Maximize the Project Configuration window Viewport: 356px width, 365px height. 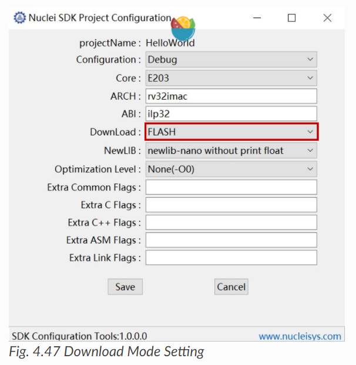[x=292, y=18]
